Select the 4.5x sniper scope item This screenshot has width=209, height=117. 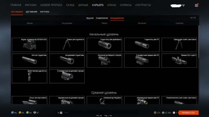tap(179, 60)
